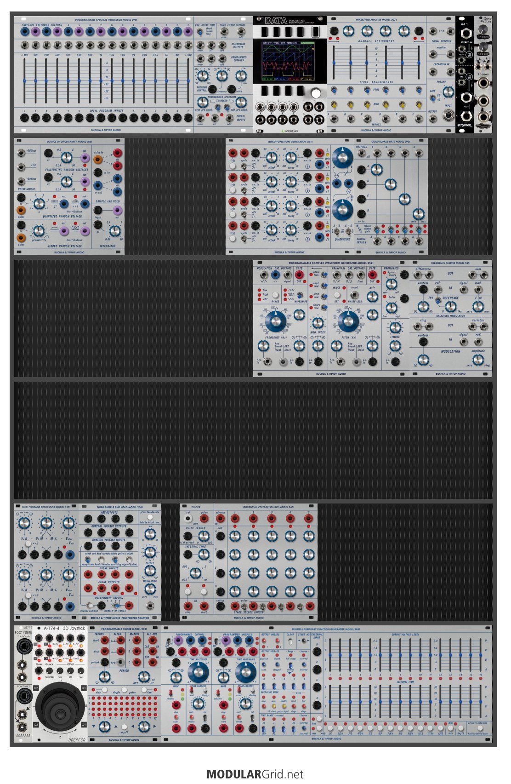The height and width of the screenshot is (784, 511).
Task: Click the Offset knob on Quad Sample and Hold 264t
Action: (x=150, y=570)
